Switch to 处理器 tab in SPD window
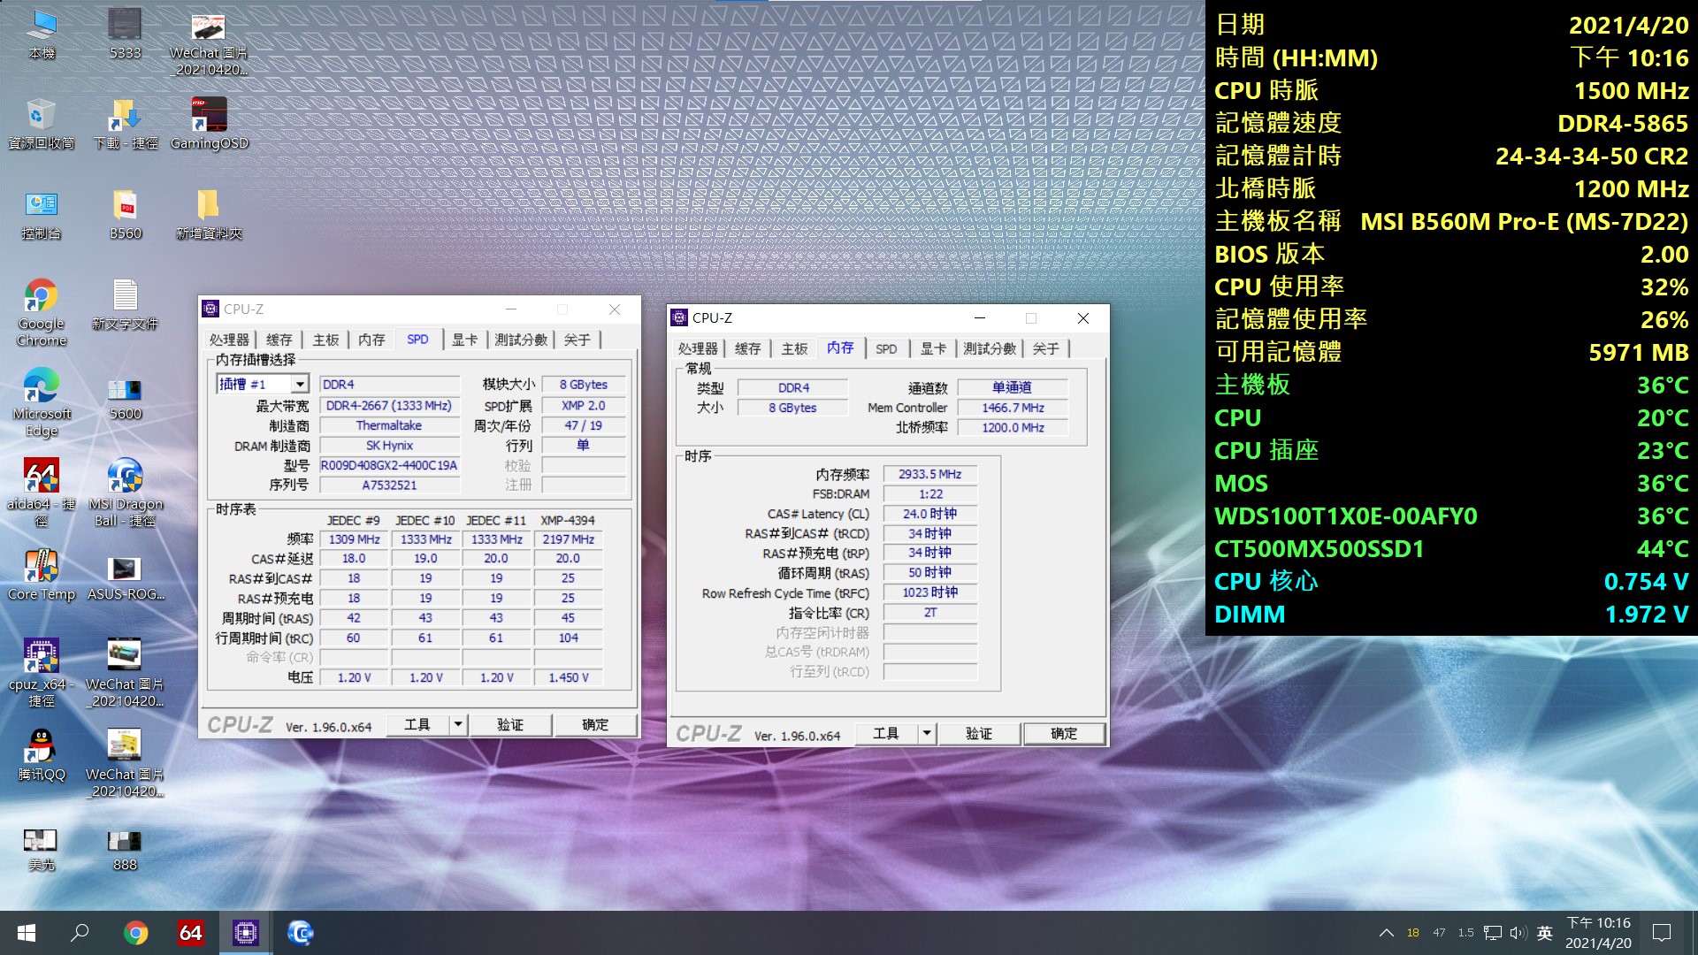1698x955 pixels. [229, 340]
